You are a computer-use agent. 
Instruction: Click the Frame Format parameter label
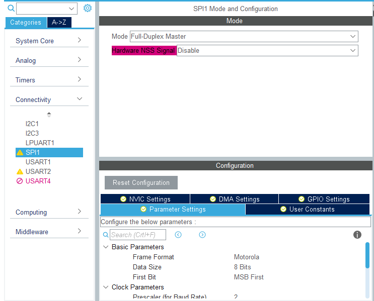(154, 257)
